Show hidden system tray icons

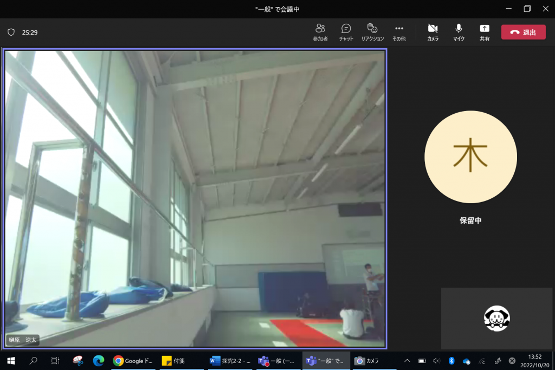pyautogui.click(x=408, y=361)
